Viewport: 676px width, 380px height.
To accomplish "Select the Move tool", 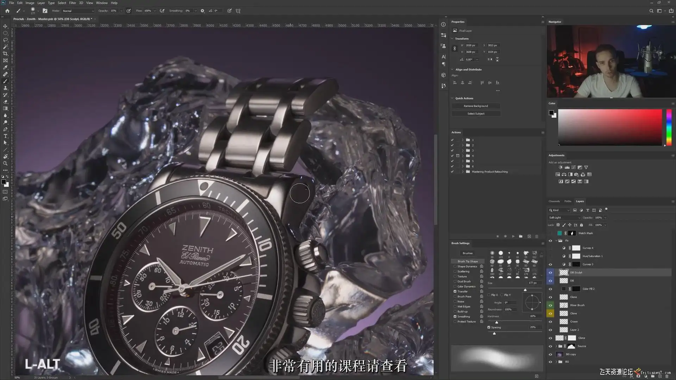I will [5, 26].
